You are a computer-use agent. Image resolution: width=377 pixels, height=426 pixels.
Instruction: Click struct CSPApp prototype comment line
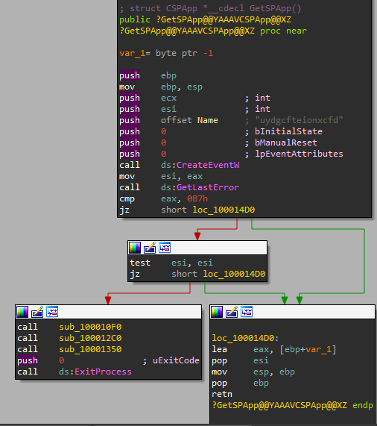point(210,8)
